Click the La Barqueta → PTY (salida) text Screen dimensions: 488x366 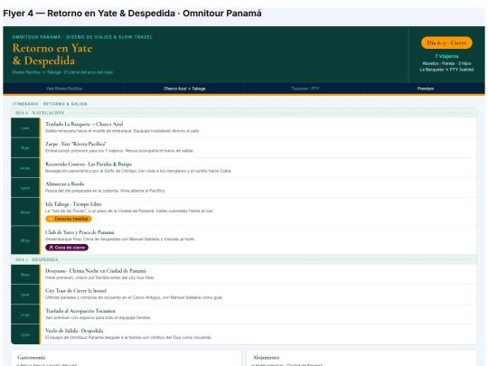446,70
